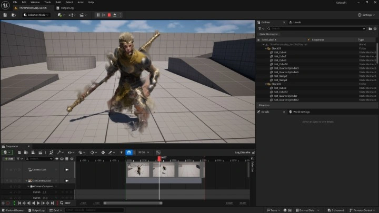
Task: Collapse the Block01 folder in Outliner
Action: click(x=267, y=48)
